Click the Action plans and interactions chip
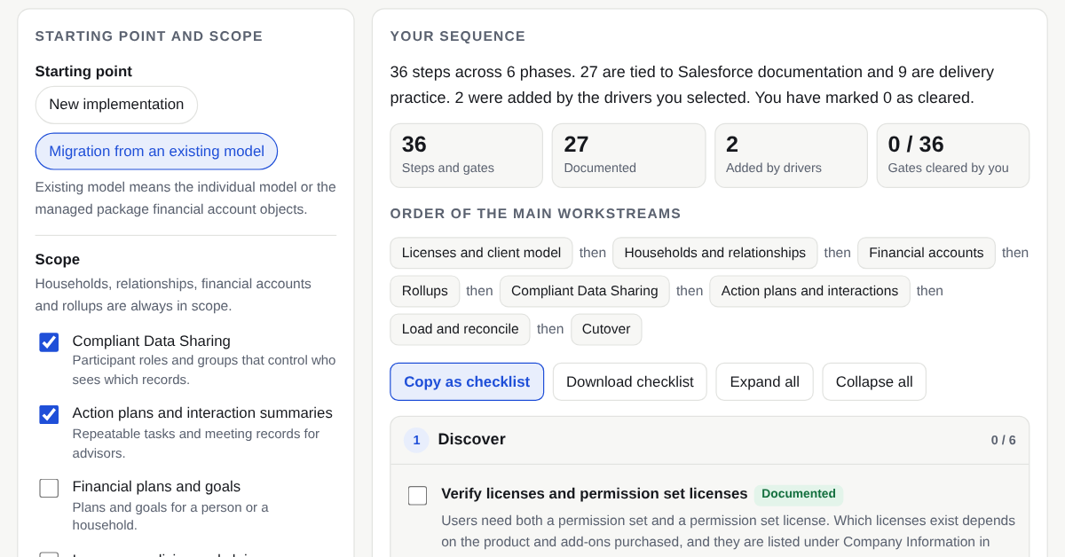This screenshot has width=1065, height=557. pos(809,291)
